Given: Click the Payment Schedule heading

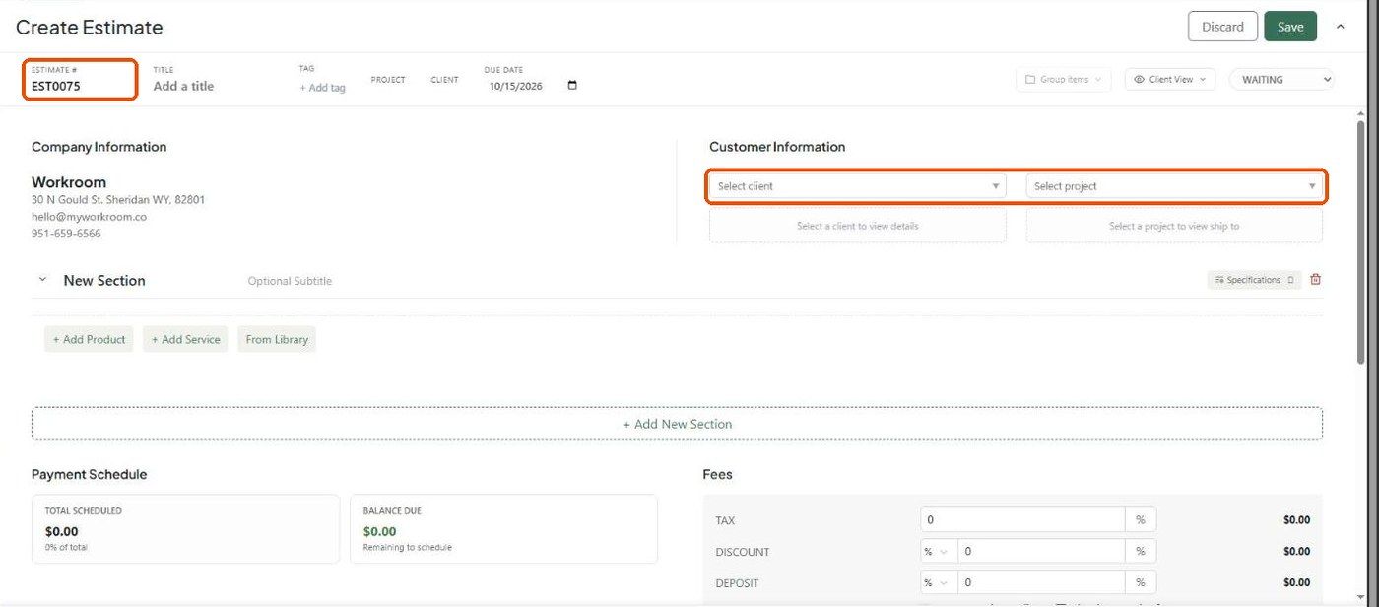Looking at the screenshot, I should [x=89, y=474].
